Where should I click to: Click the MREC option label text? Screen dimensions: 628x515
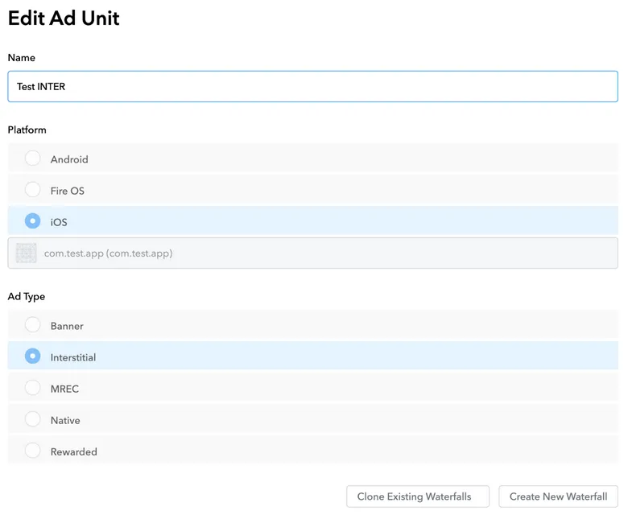point(64,389)
